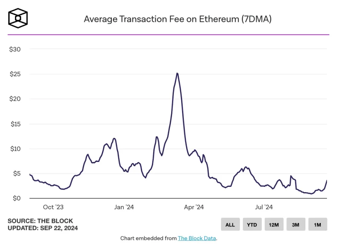Click The Block cube logo icon
Screen dimensions: 337x246
pyautogui.click(x=18, y=18)
